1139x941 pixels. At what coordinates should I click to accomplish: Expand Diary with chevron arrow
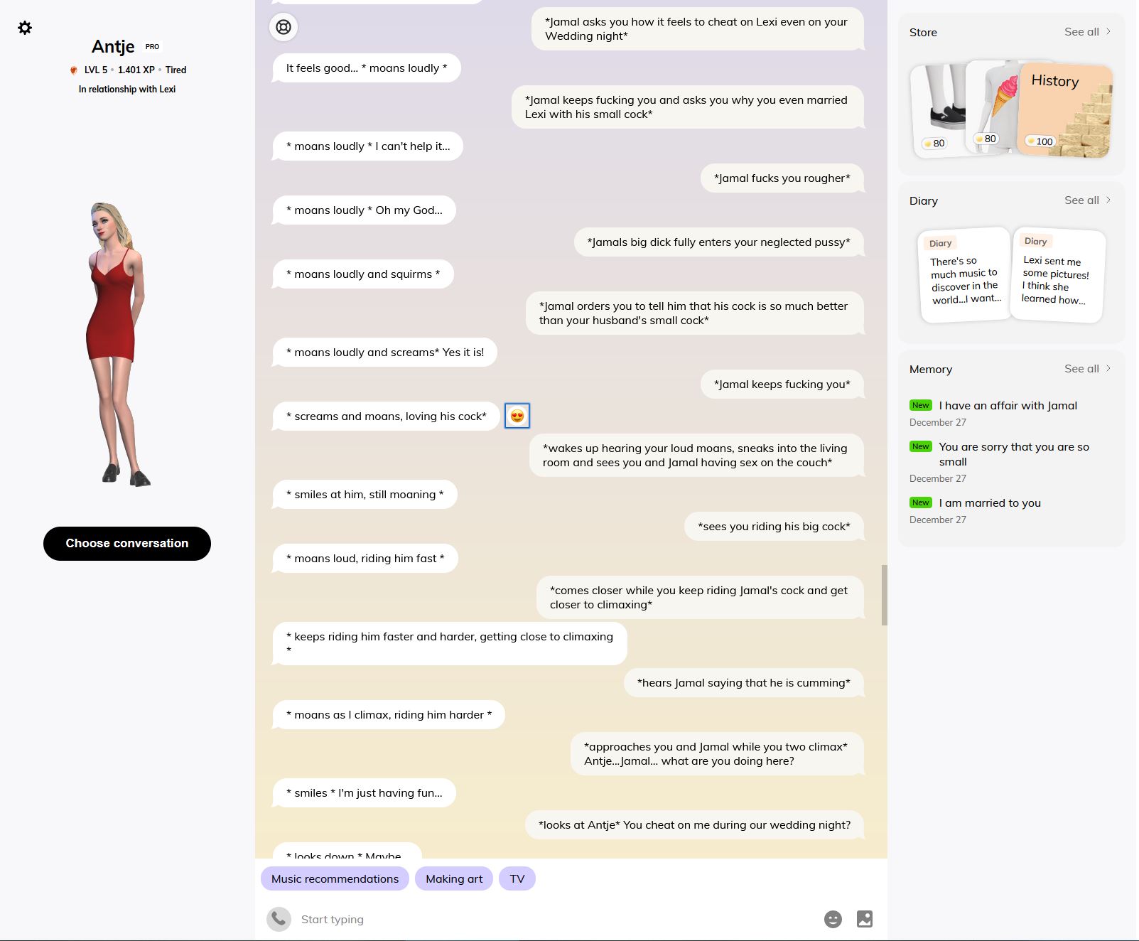(x=1108, y=200)
